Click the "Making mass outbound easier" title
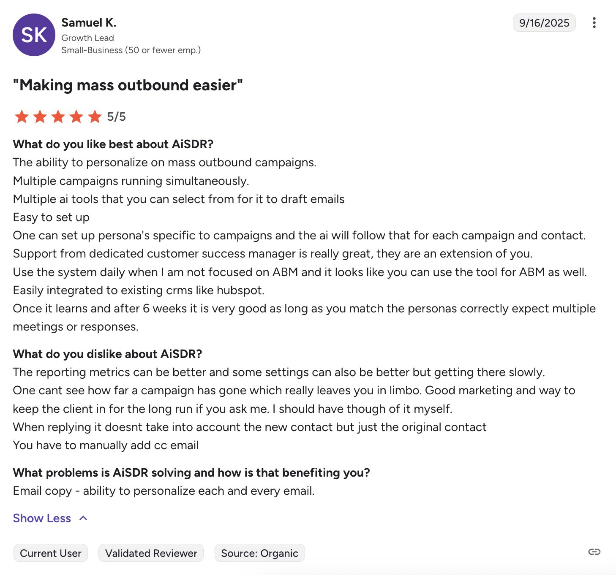Screen dimensions: 616x575 pos(128,85)
